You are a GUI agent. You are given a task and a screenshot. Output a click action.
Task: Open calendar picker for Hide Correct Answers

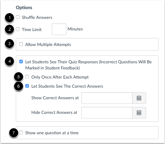click(x=139, y=113)
